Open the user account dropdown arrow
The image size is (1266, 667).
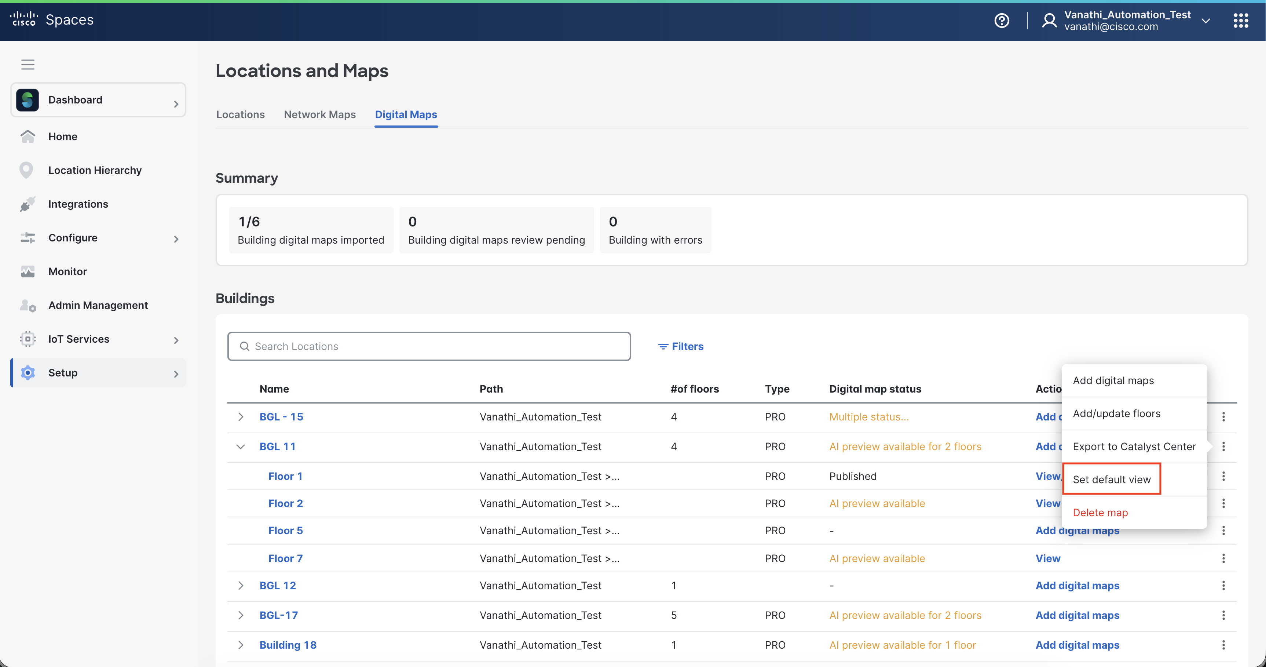[x=1205, y=21]
